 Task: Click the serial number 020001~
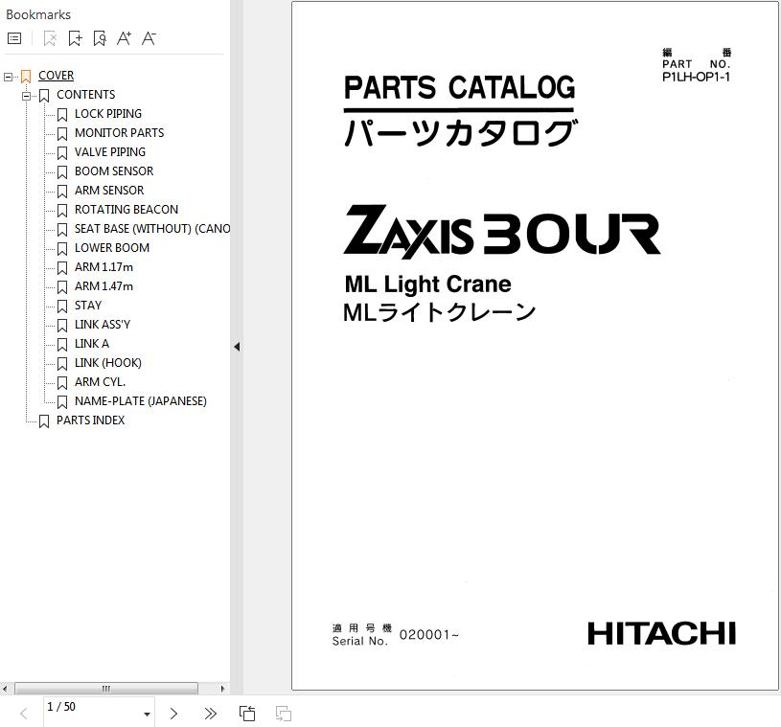(429, 634)
